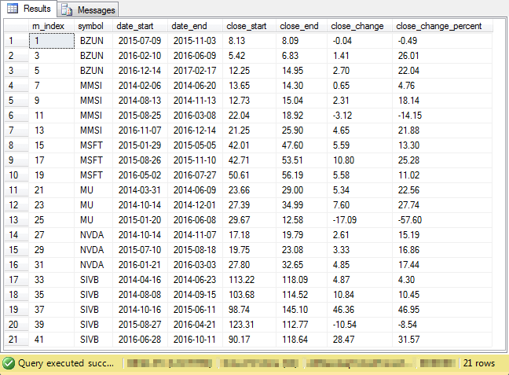The width and height of the screenshot is (509, 375).
Task: Click the date_end cell 2015-08-18
Action: tap(195, 250)
